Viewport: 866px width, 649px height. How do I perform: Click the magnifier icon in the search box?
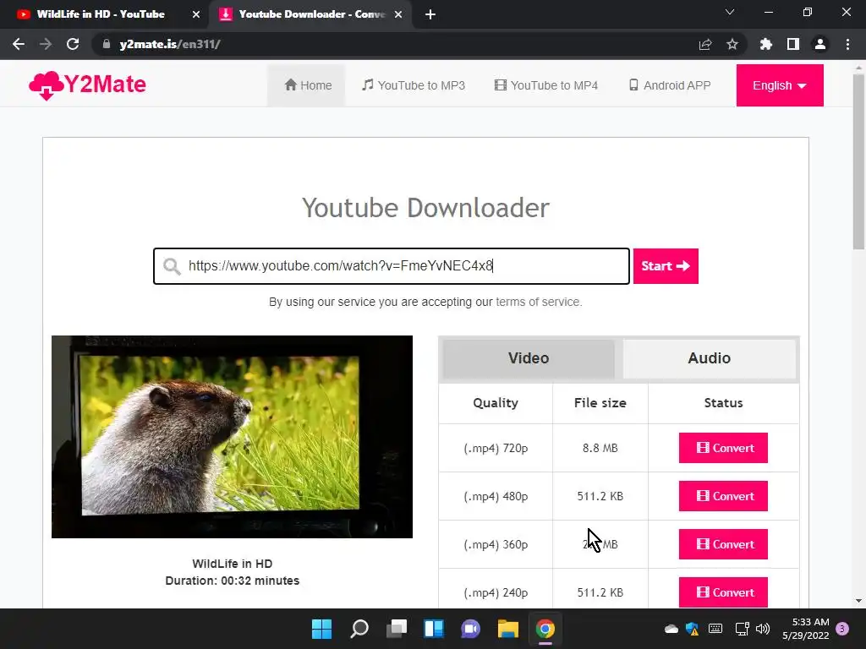click(172, 266)
